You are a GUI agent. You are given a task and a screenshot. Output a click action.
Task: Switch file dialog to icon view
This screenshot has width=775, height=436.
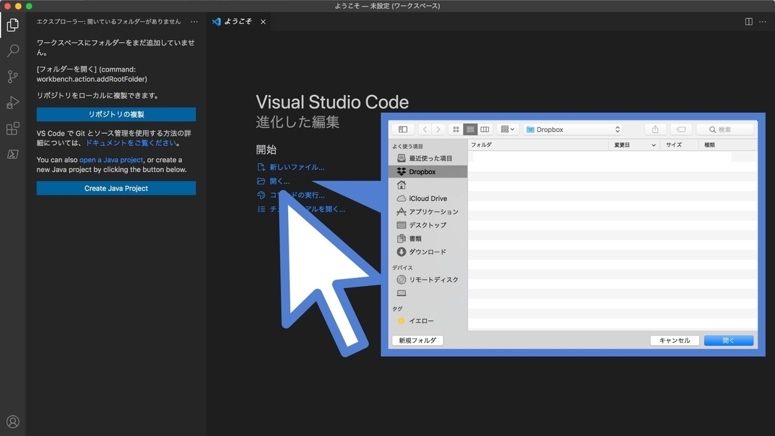457,129
